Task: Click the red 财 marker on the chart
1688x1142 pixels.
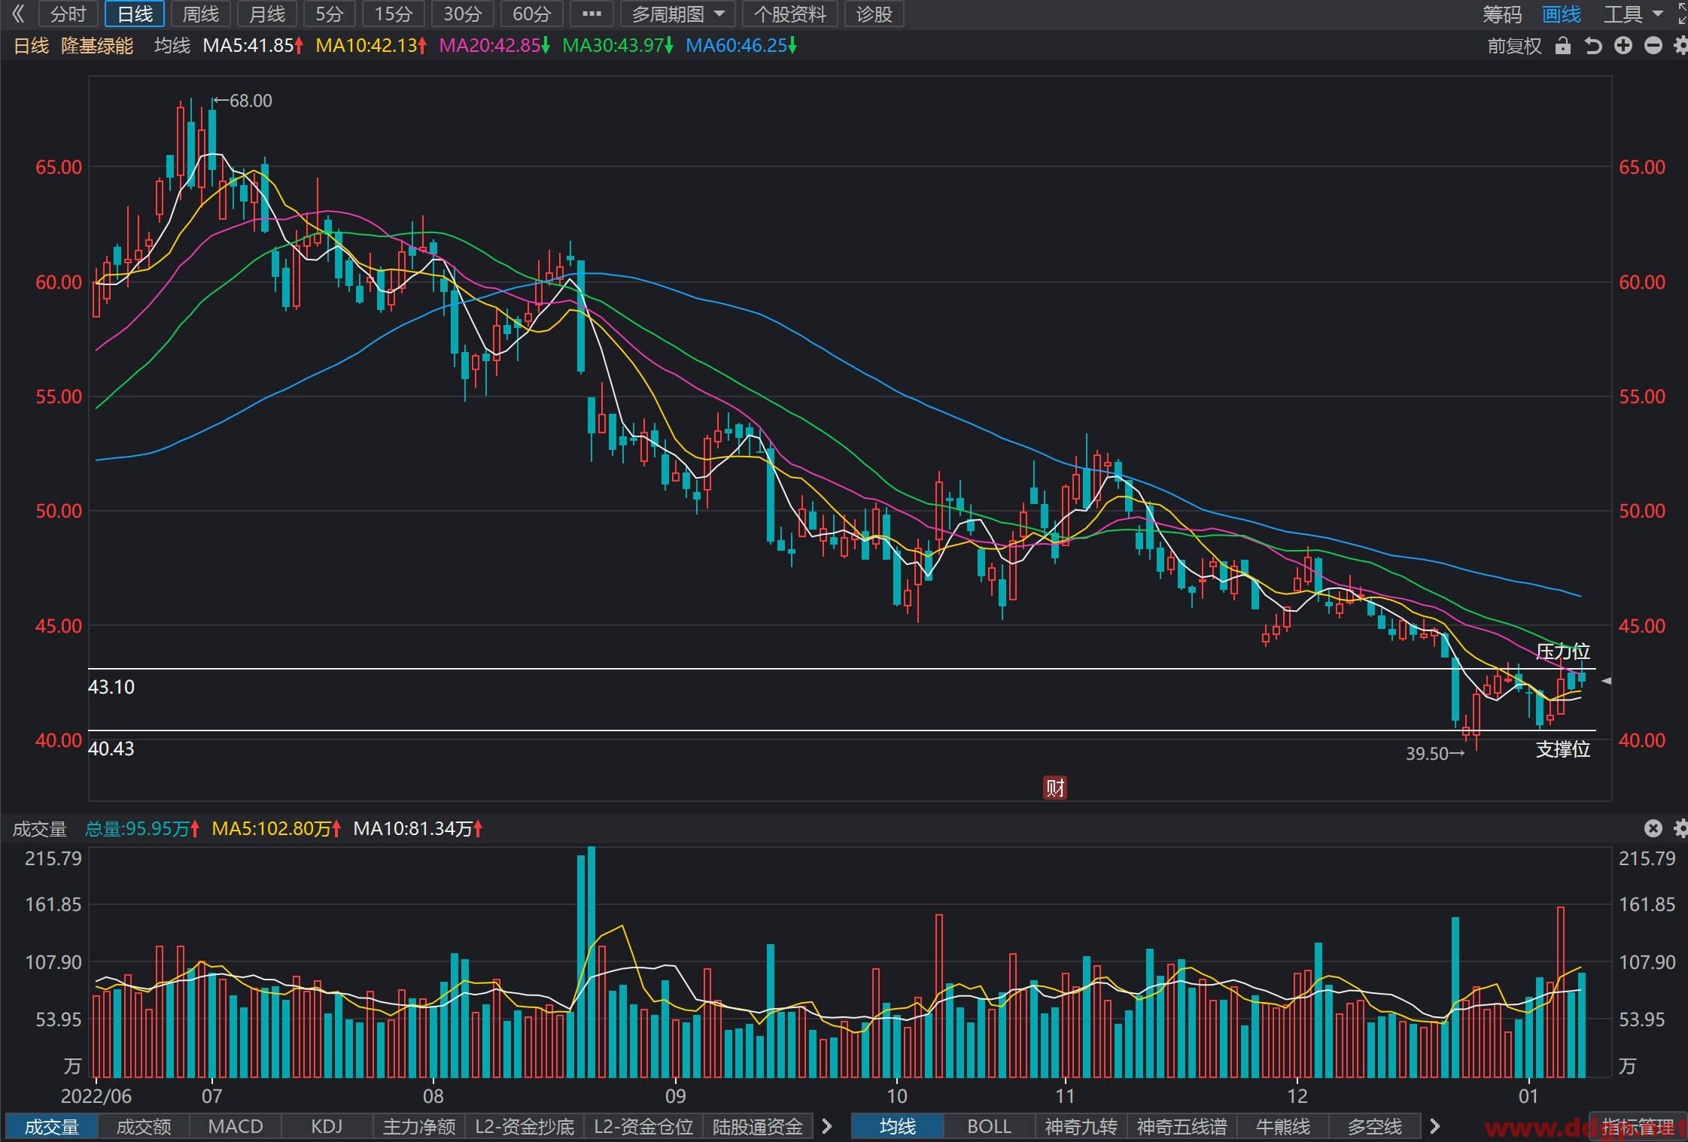Action: coord(1055,788)
